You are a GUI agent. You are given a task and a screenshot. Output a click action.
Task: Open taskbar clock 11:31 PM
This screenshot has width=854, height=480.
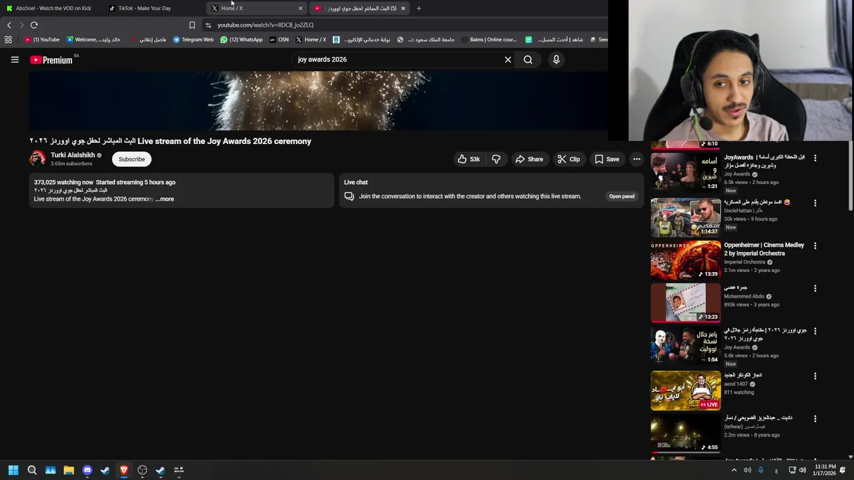pos(825,470)
